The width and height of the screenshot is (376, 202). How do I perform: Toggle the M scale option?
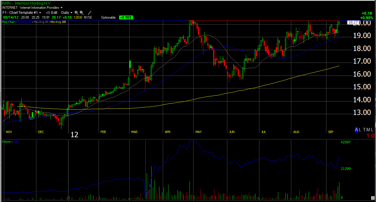[x=369, y=130]
